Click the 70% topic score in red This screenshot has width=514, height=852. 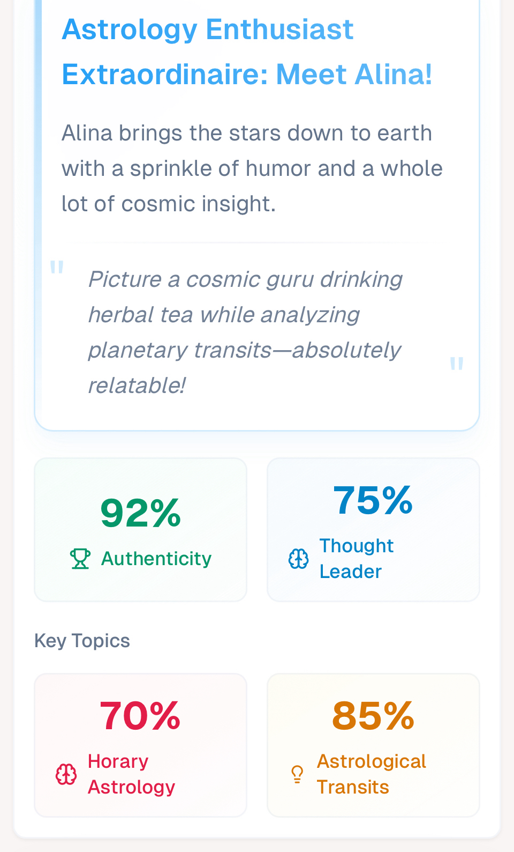tap(140, 716)
